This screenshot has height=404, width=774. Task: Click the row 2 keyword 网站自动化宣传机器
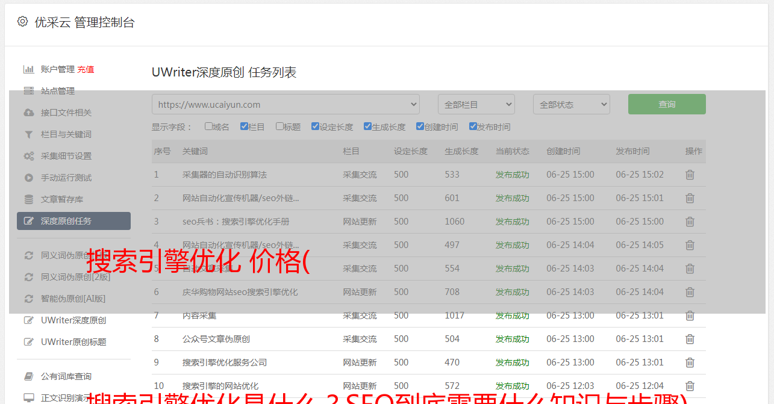[241, 198]
